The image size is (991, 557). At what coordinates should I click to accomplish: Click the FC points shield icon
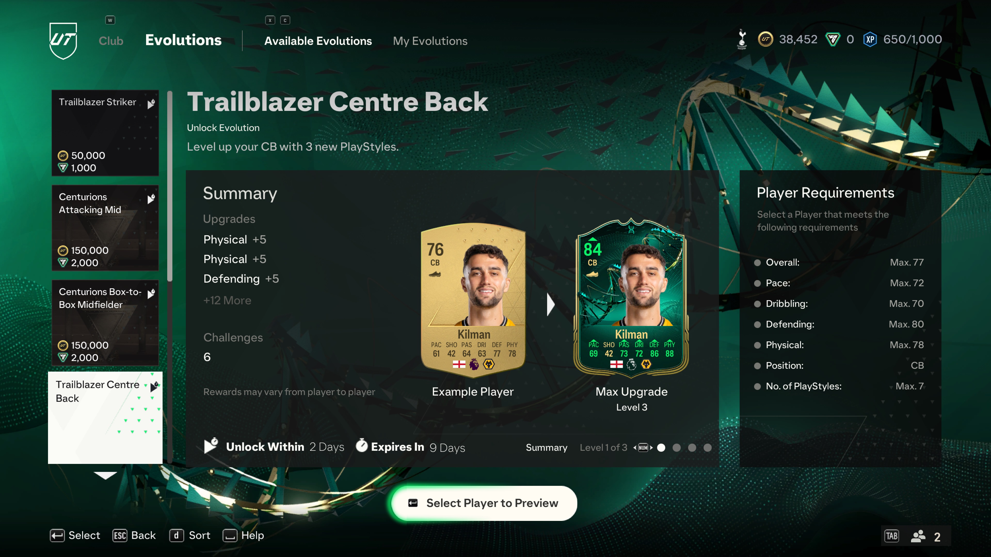pos(833,39)
